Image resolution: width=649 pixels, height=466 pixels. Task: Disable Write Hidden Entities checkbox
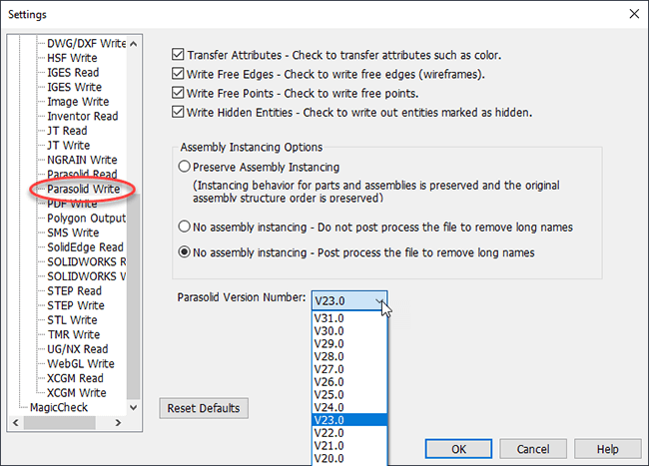(x=178, y=112)
